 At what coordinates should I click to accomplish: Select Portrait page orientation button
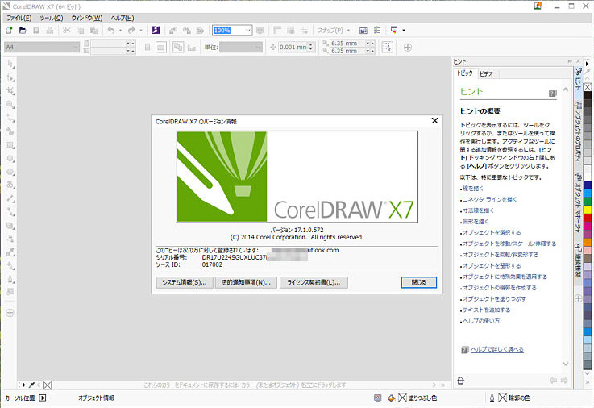click(147, 48)
